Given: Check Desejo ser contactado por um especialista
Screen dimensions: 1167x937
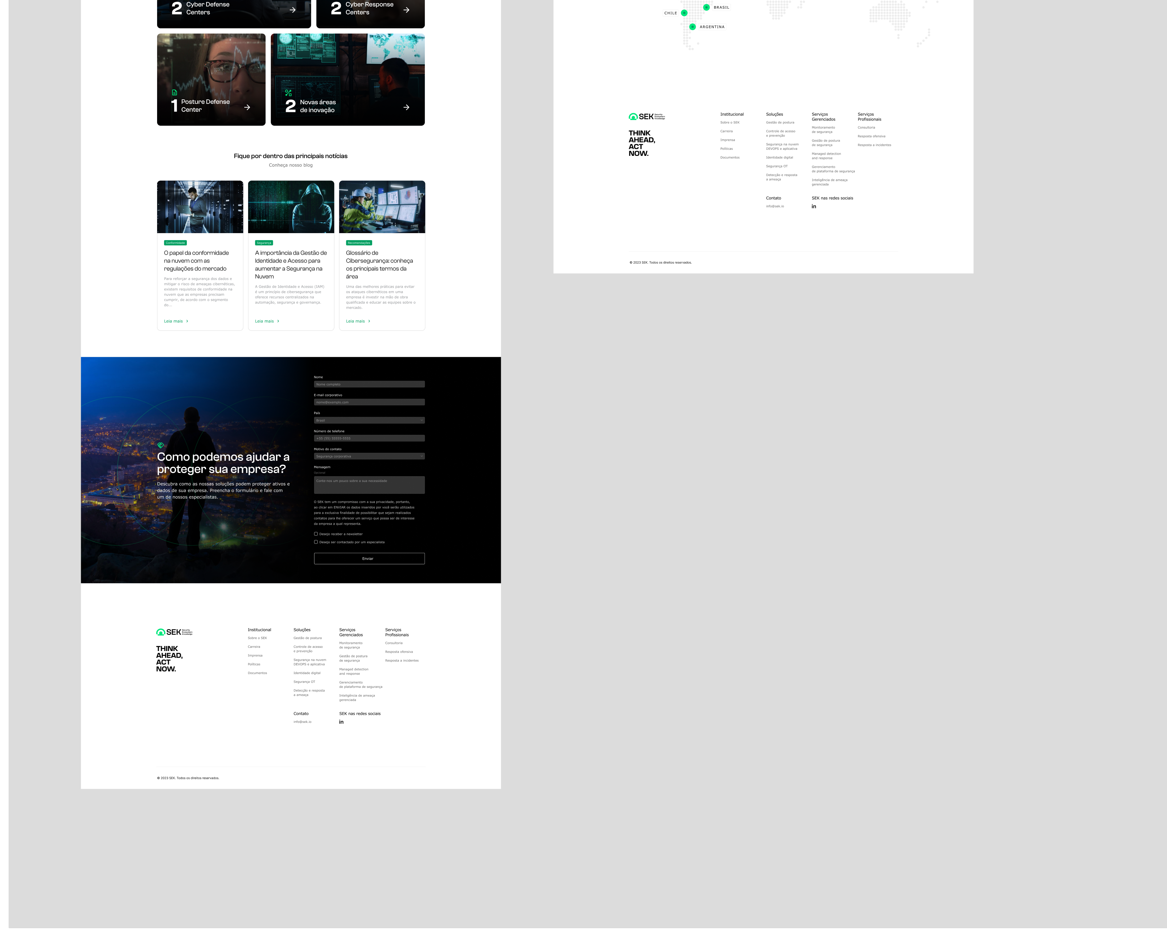Looking at the screenshot, I should click(316, 542).
